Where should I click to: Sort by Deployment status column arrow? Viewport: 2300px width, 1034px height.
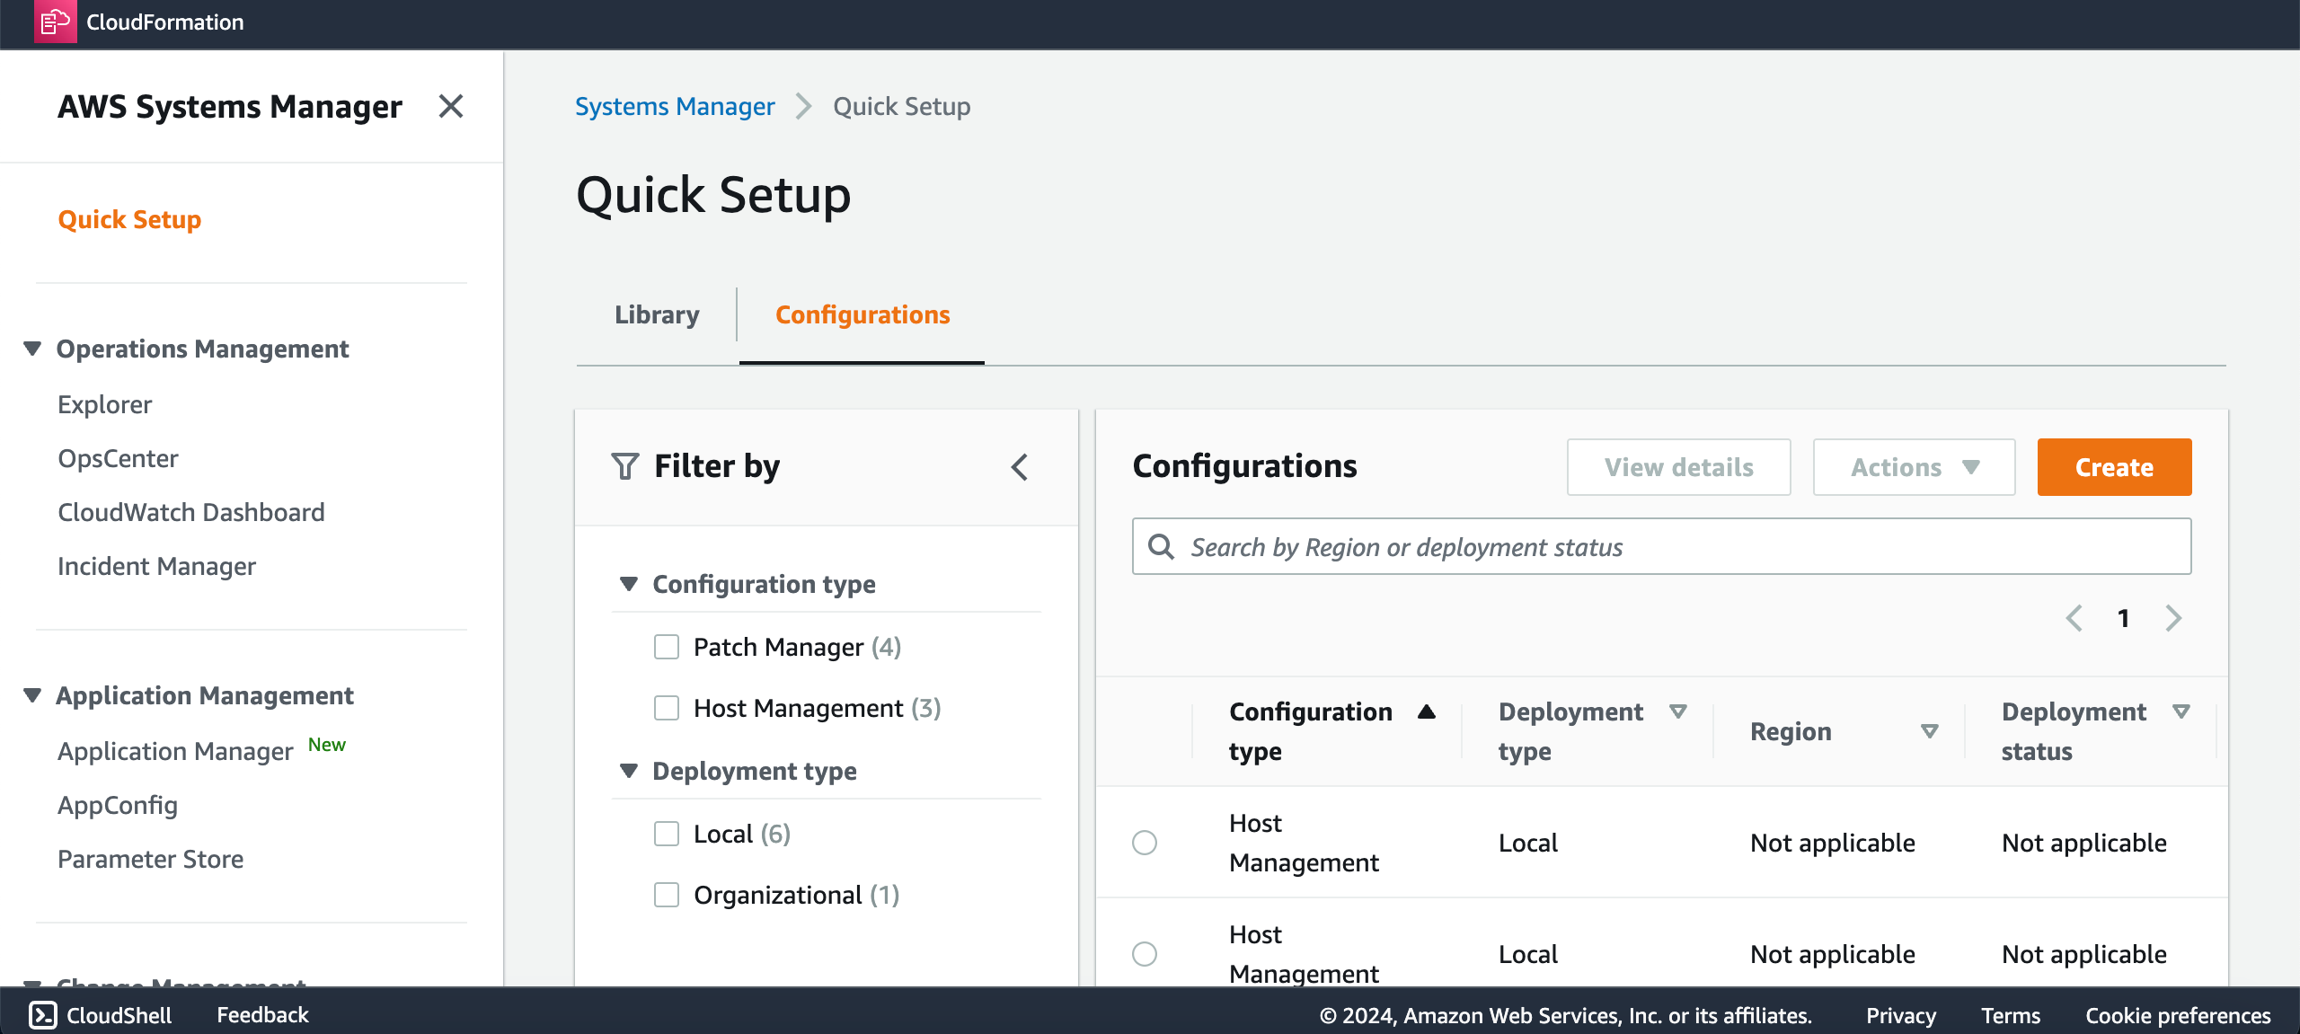point(2181,711)
